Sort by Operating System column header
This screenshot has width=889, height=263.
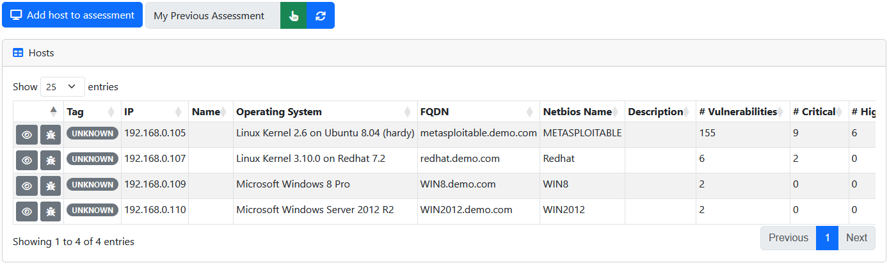point(325,112)
